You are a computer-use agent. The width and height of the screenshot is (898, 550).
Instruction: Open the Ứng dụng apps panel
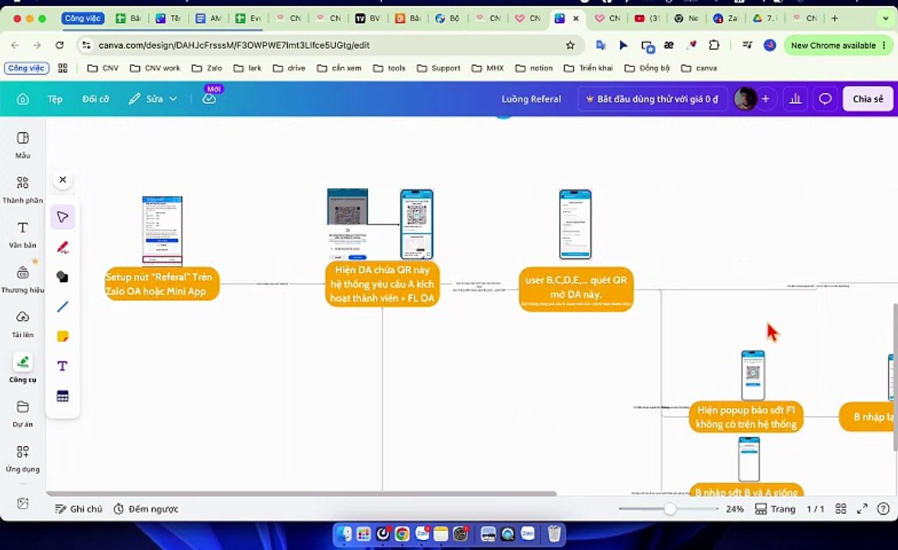click(x=23, y=458)
